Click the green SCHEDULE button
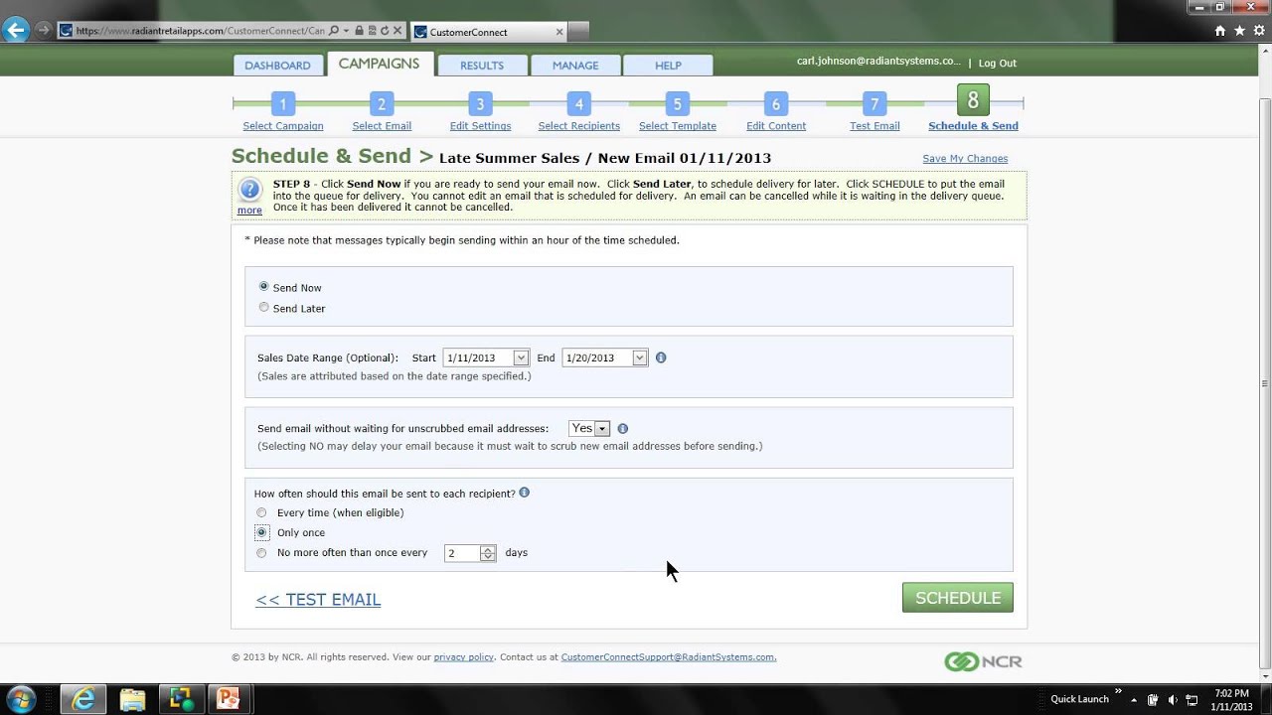 tap(958, 598)
